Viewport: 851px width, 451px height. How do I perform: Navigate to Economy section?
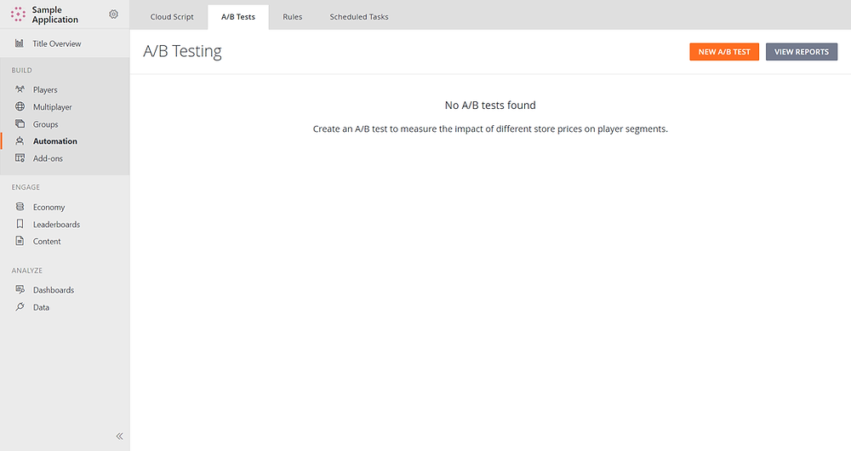[49, 208]
